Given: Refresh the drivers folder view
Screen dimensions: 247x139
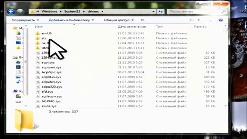Looking at the screenshot, I should [x=161, y=12].
